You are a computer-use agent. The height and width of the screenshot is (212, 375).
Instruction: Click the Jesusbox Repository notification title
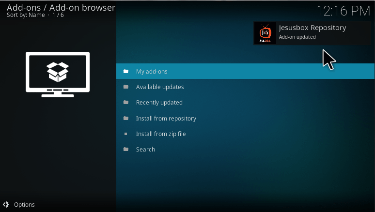tap(312, 28)
